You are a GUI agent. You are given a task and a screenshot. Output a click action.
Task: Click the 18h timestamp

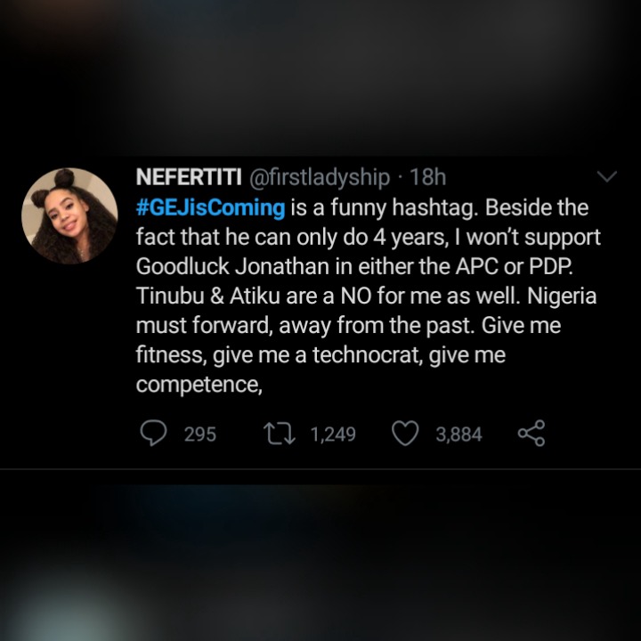pos(426,178)
